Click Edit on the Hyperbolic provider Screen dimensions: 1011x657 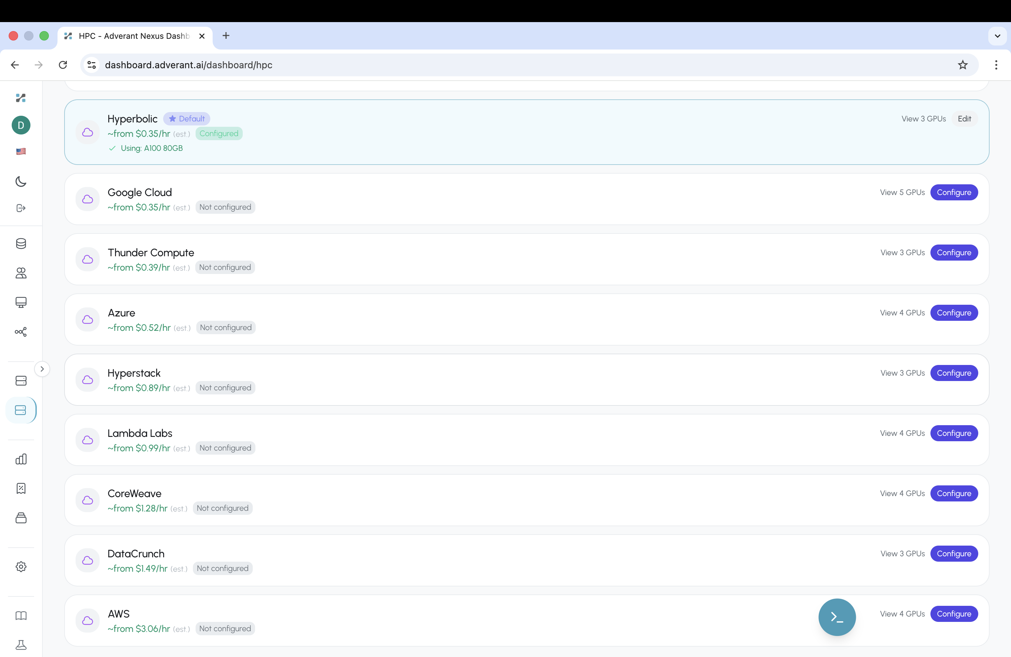tap(965, 118)
